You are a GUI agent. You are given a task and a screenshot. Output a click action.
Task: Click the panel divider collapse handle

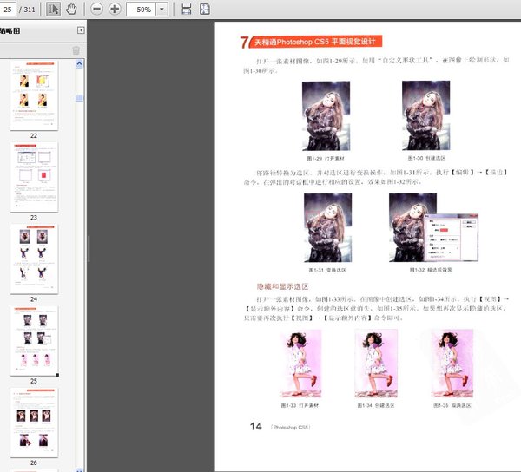(88, 247)
